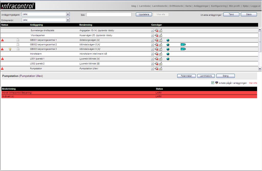
Task: Click the Visa alla button
Action: tap(161, 14)
